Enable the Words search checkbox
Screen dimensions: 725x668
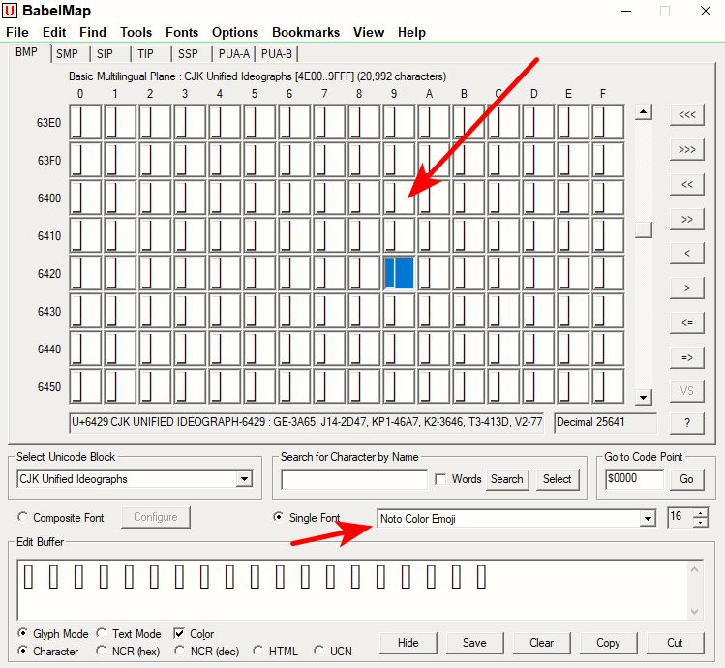pos(440,479)
